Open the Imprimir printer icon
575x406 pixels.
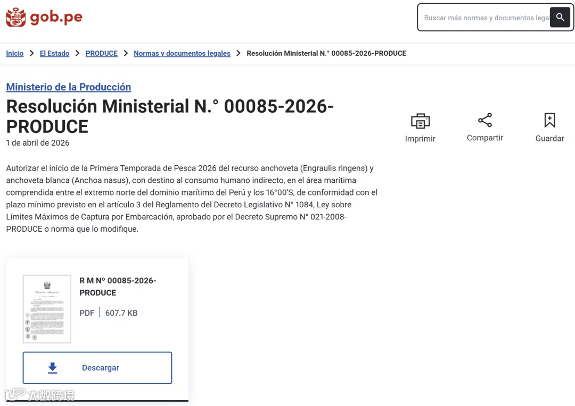[x=420, y=121]
